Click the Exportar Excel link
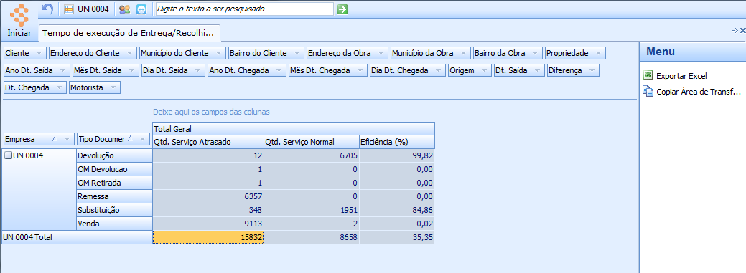 681,76
